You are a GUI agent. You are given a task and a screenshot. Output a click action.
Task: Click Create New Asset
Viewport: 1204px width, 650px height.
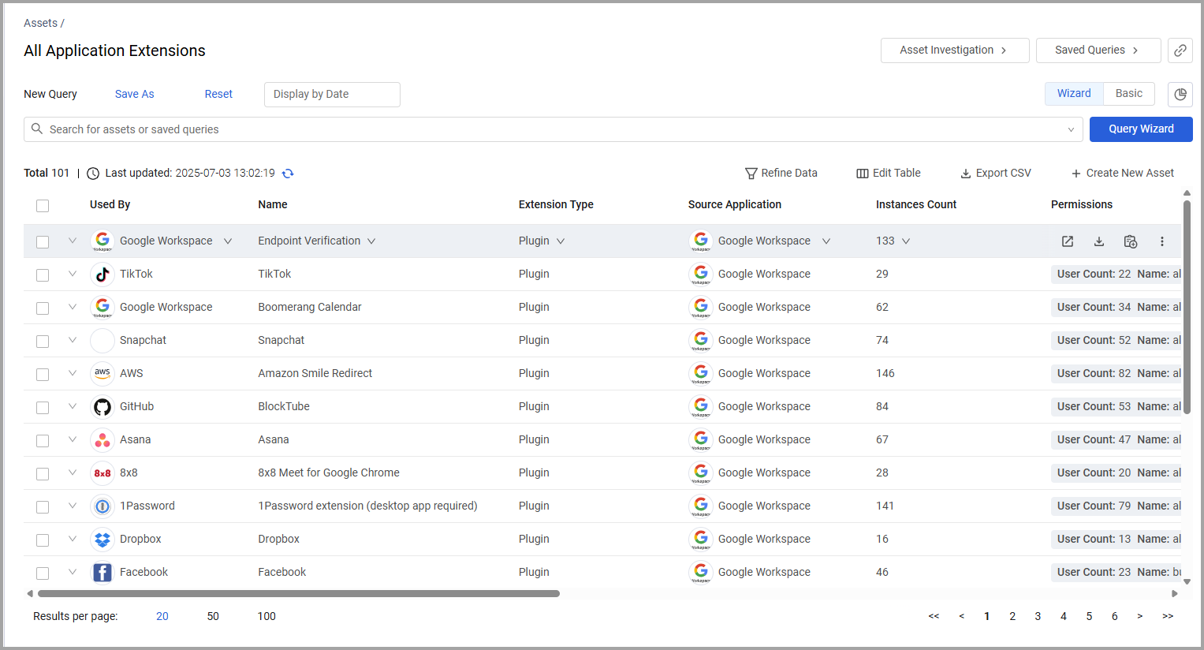point(1122,173)
